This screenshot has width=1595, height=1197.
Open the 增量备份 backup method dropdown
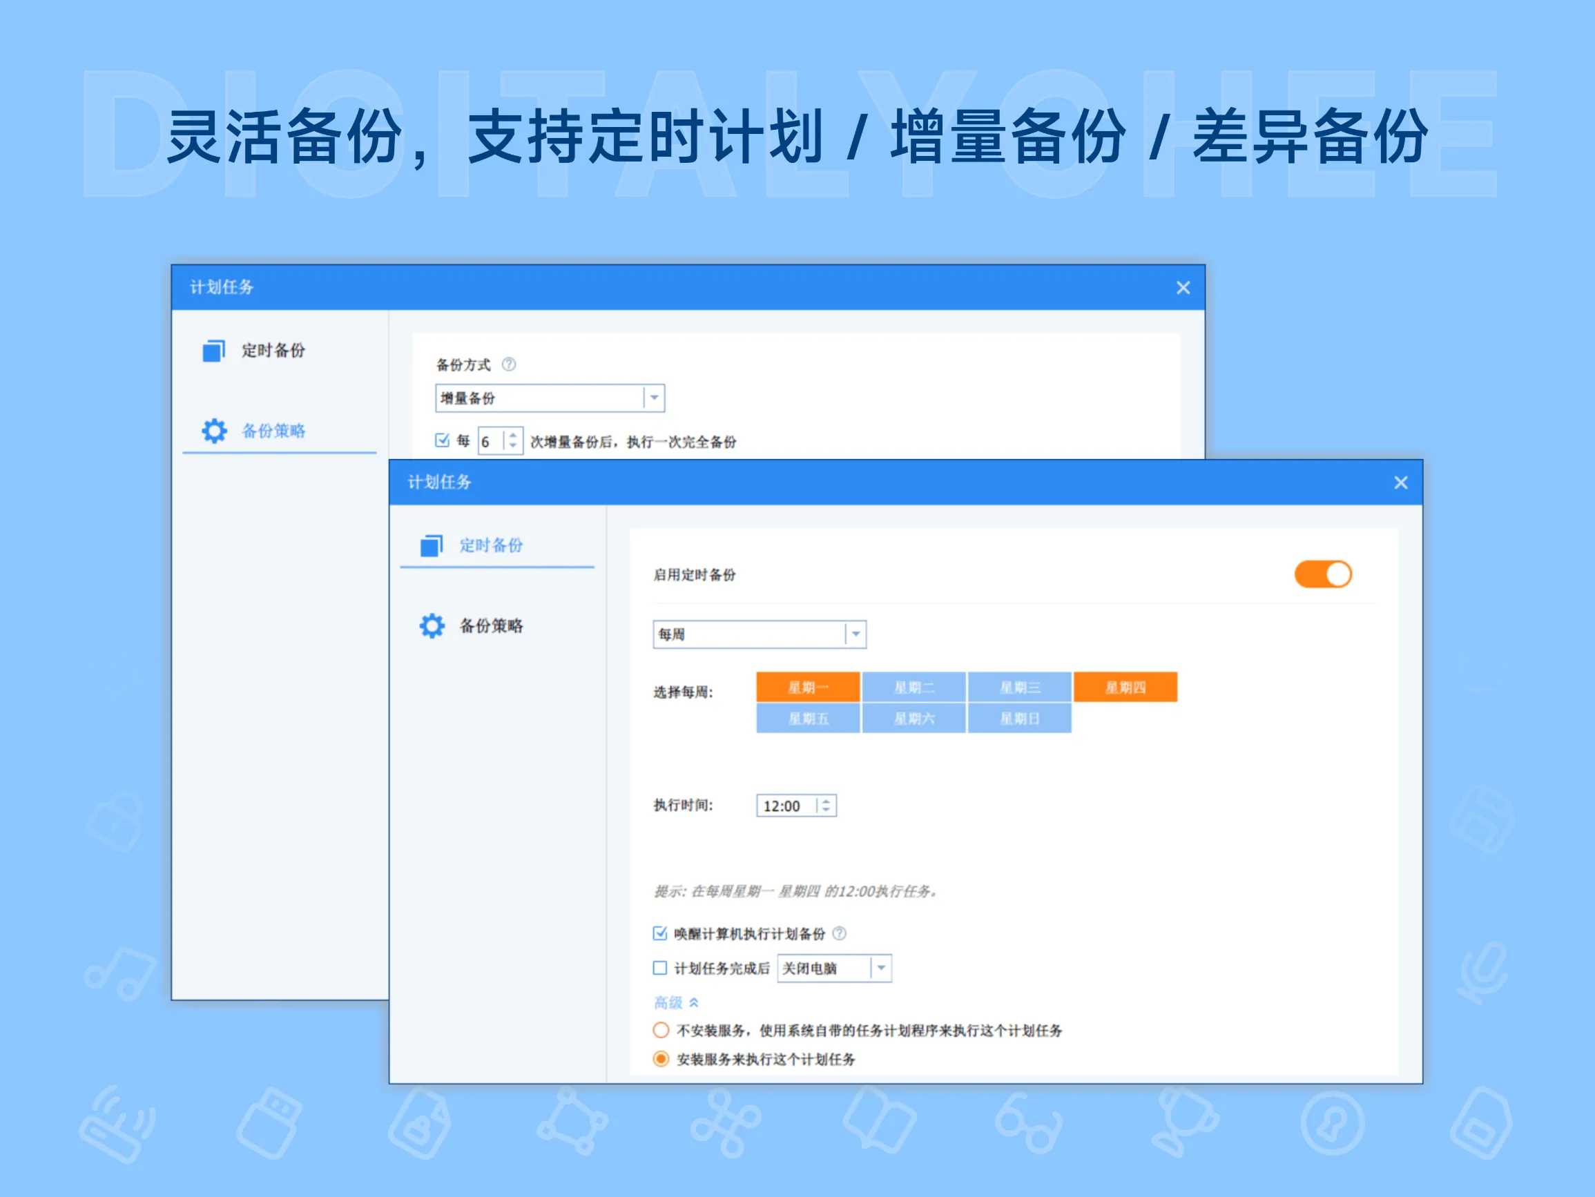coord(652,398)
